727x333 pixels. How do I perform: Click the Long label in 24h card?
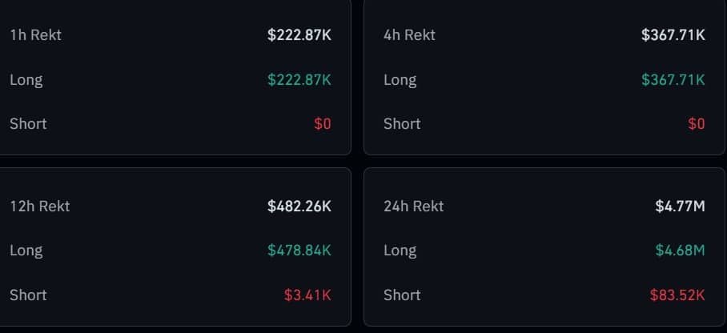(x=400, y=251)
